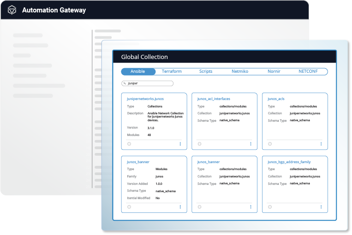Open the junos_bgp_address_family title link
Viewport: 352px width, 235px height.
tap(289, 162)
